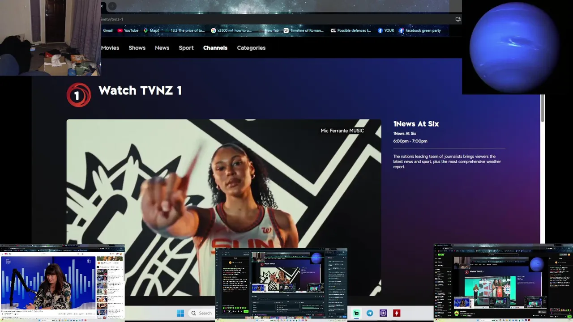
Task: Click the Kick stream window preview thumbnail
Action: tap(503, 282)
